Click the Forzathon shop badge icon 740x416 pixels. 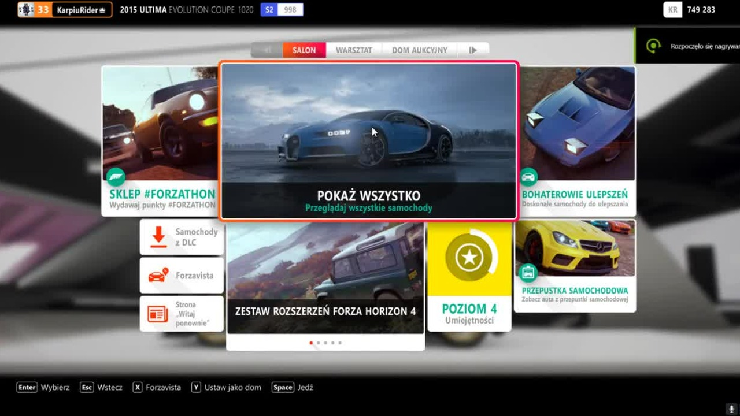116,176
